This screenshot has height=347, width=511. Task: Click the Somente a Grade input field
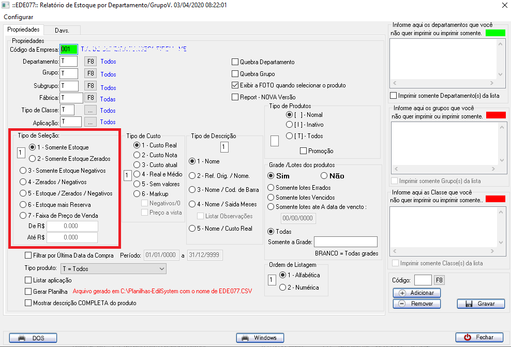[x=345, y=242]
